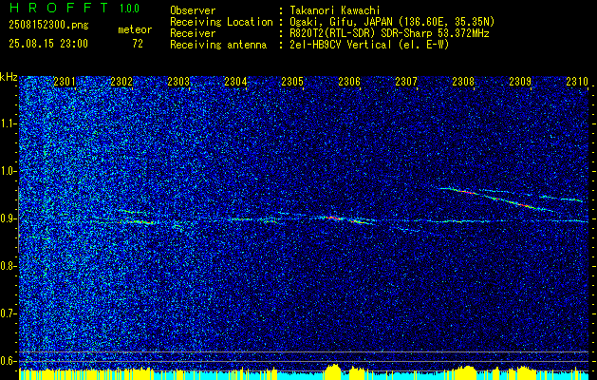Click the 0.7 kHz axis label
Image resolution: width=597 pixels, height=380 pixels.
pyautogui.click(x=9, y=313)
